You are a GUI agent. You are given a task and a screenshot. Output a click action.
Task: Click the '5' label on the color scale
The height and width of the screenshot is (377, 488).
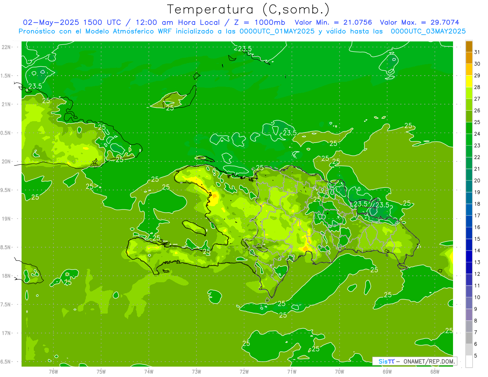click(x=476, y=356)
